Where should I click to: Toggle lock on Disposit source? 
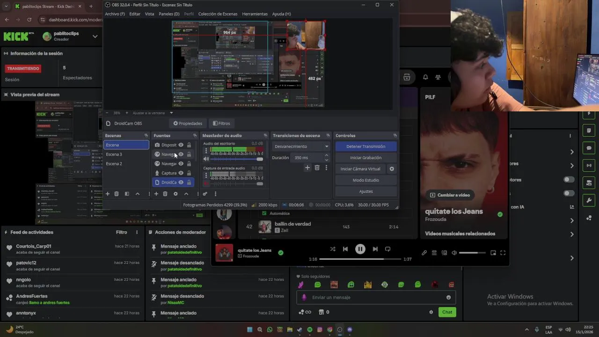[189, 145]
